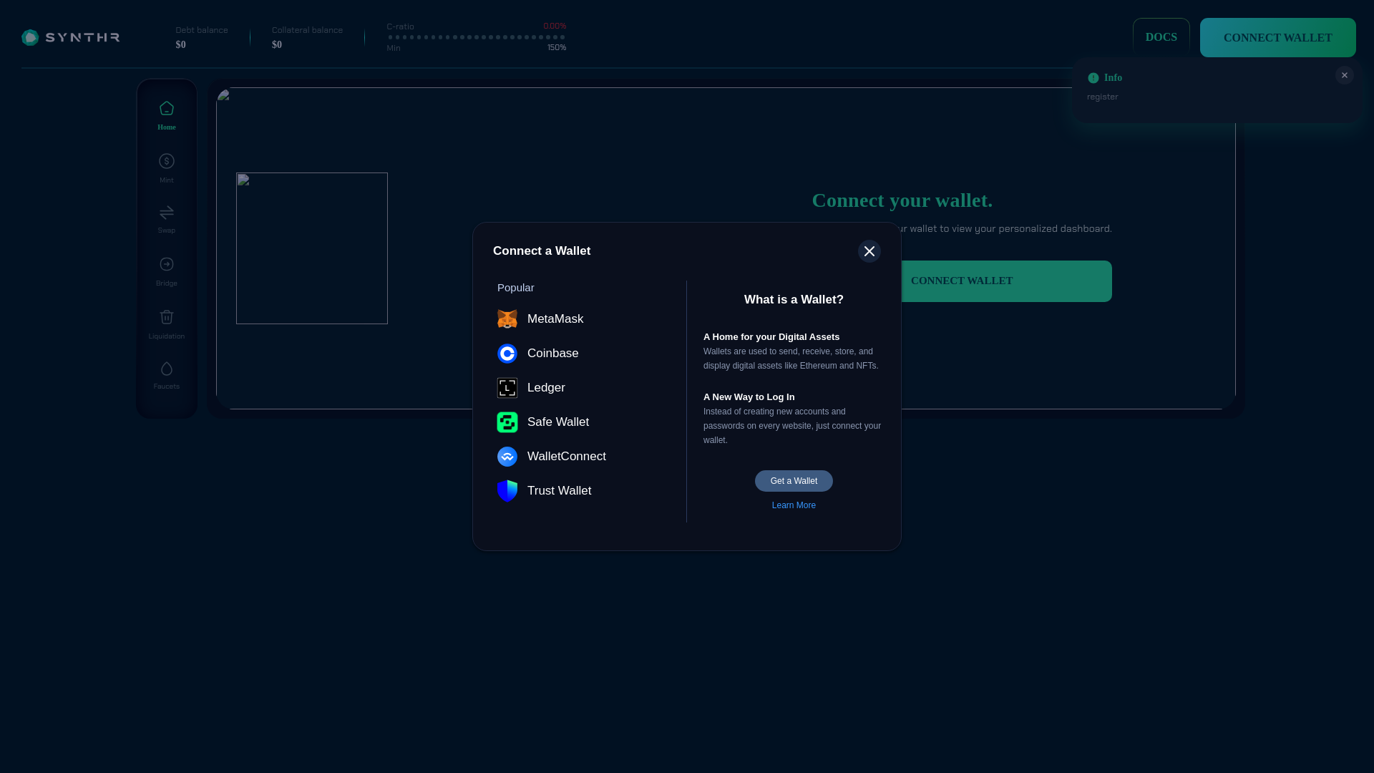The height and width of the screenshot is (773, 1374).
Task: Click 'A Home for your Digital Assets' text
Action: [771, 337]
